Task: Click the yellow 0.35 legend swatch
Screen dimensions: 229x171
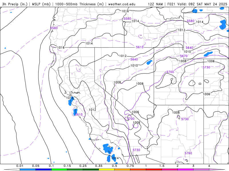Action: point(106,170)
